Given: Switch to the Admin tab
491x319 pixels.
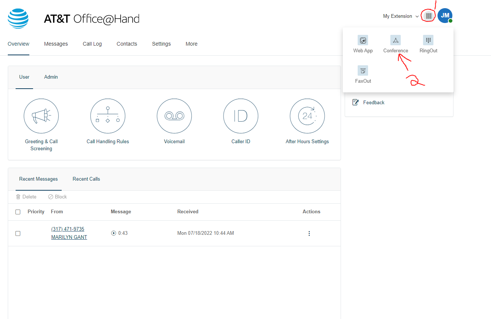Looking at the screenshot, I should [x=51, y=77].
